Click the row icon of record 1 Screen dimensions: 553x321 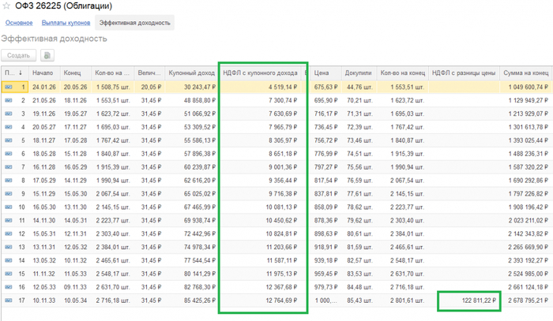(x=9, y=87)
